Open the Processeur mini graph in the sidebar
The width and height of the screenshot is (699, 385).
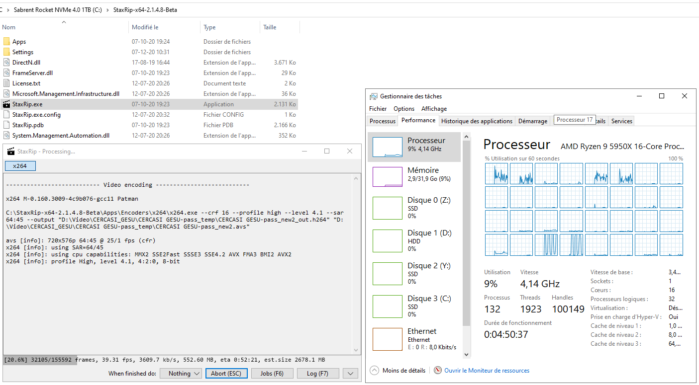pyautogui.click(x=388, y=147)
